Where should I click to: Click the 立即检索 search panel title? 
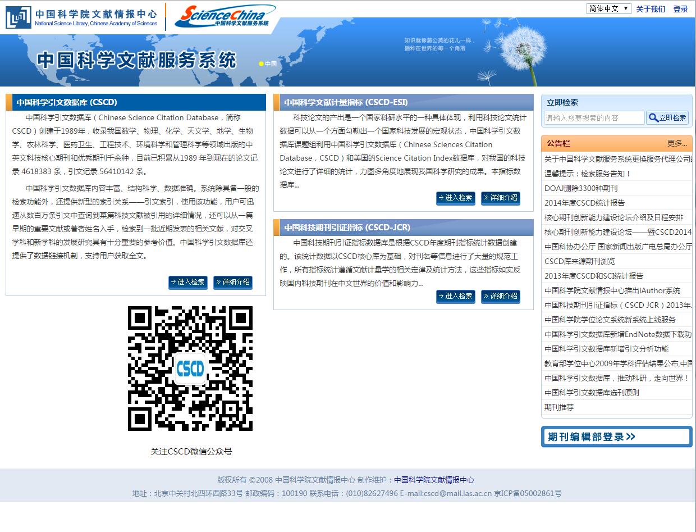click(562, 102)
